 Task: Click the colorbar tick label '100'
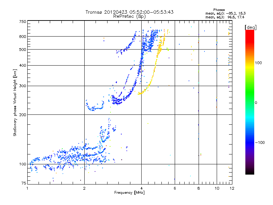coord(258,63)
